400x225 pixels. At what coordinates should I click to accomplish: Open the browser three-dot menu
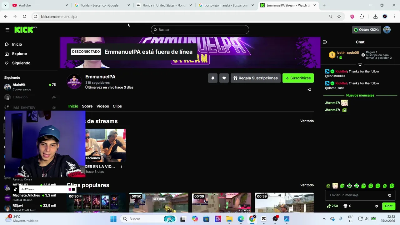tap(394, 17)
